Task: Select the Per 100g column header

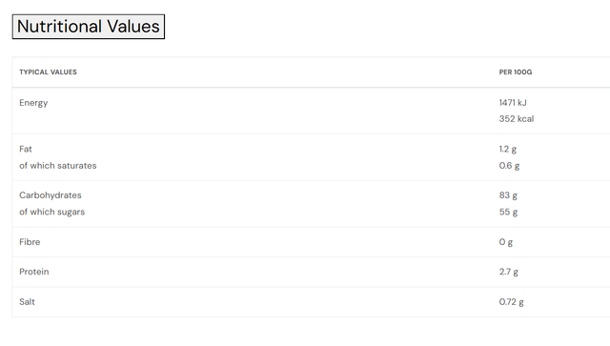Action: [x=516, y=72]
